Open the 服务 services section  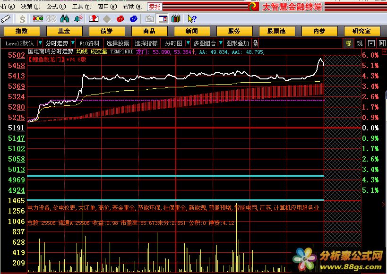point(234,31)
